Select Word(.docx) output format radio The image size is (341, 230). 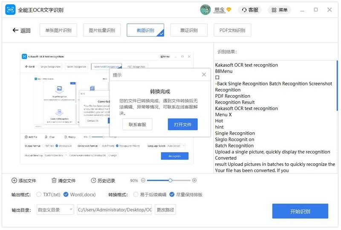66,194
